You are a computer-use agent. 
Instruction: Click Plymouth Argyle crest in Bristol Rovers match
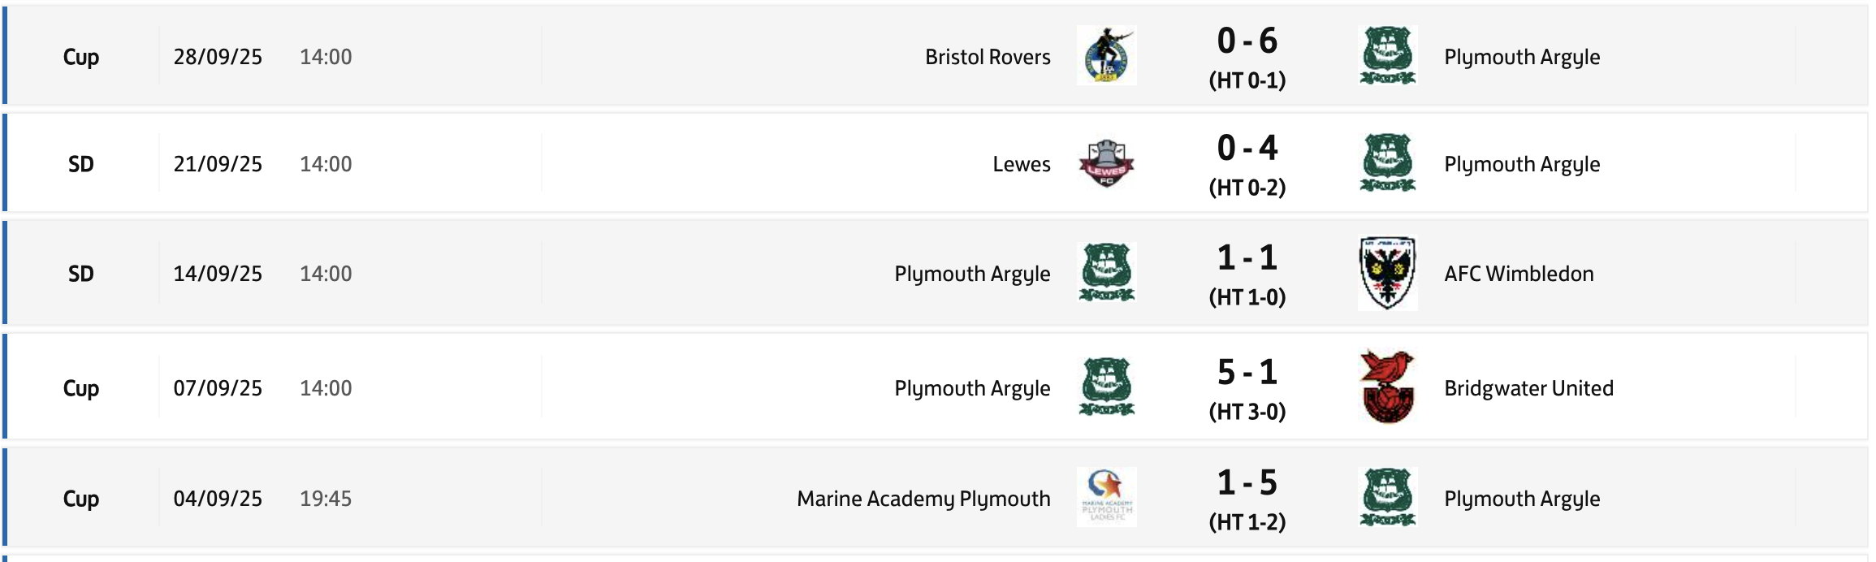click(1387, 56)
